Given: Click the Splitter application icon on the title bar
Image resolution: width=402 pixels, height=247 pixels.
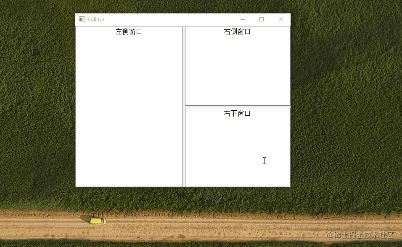Looking at the screenshot, I should [82, 19].
